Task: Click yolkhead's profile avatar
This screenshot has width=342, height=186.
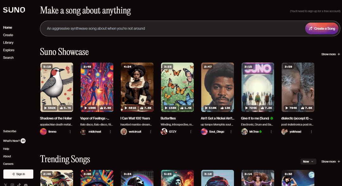Action: (x=284, y=132)
